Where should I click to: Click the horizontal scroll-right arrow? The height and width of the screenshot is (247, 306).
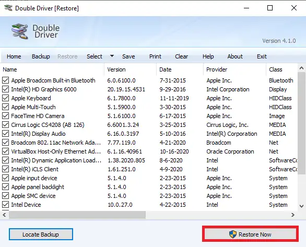click(x=293, y=215)
